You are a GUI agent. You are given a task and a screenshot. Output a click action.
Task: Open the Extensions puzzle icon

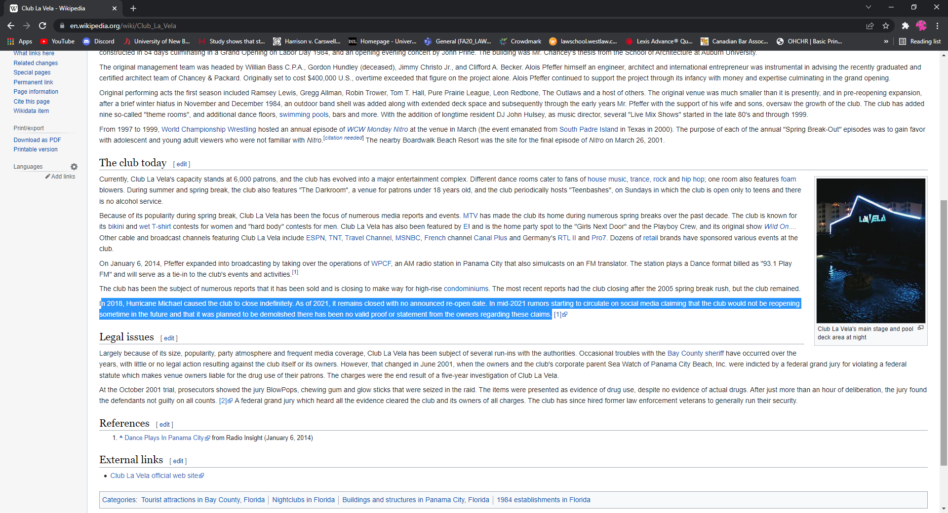(905, 26)
